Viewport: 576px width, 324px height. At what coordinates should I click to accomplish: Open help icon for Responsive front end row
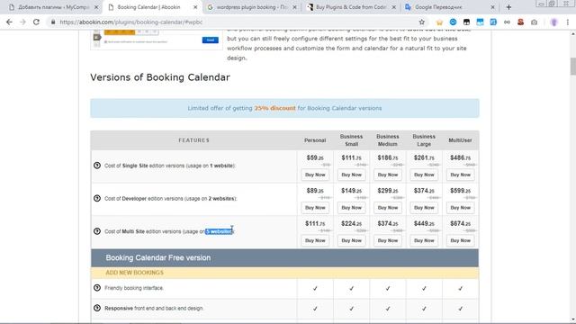point(97,308)
